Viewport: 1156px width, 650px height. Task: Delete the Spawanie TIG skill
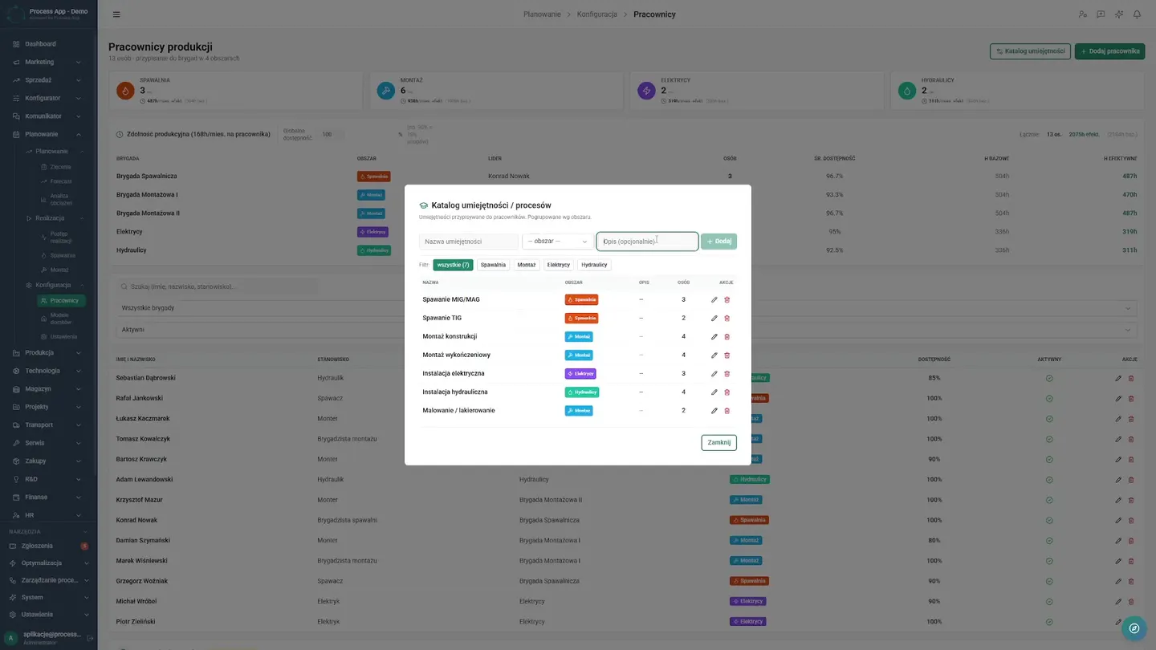(727, 319)
